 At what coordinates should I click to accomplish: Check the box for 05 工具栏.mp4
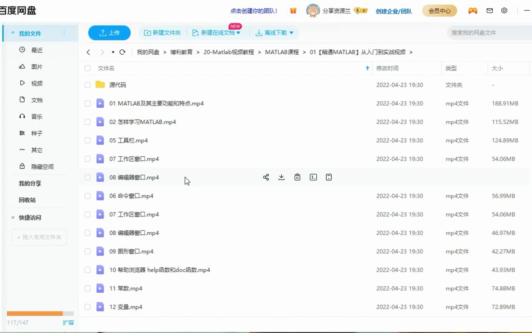pos(87,140)
